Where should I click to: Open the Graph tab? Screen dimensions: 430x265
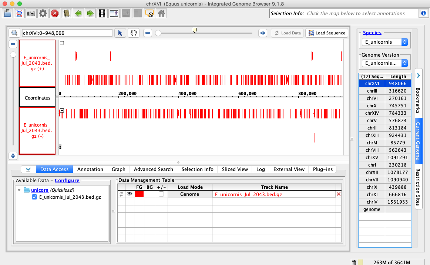[x=118, y=169]
